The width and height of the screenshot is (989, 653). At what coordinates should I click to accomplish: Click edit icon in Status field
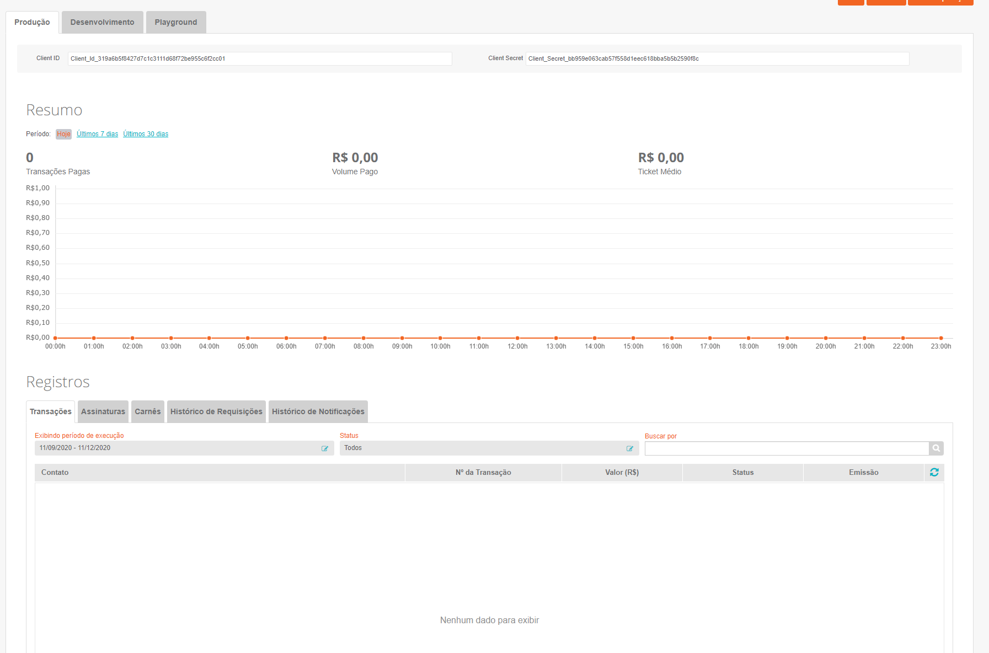(630, 448)
